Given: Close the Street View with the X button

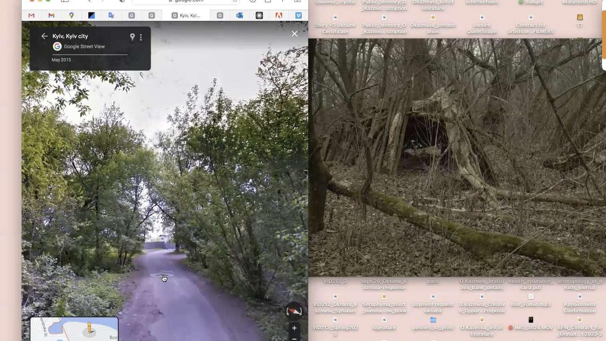Looking at the screenshot, I should pos(295,34).
